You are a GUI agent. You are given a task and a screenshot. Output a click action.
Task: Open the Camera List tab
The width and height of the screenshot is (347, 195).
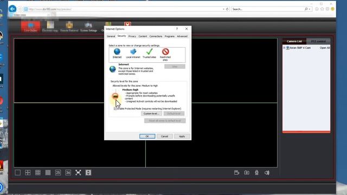(x=294, y=41)
